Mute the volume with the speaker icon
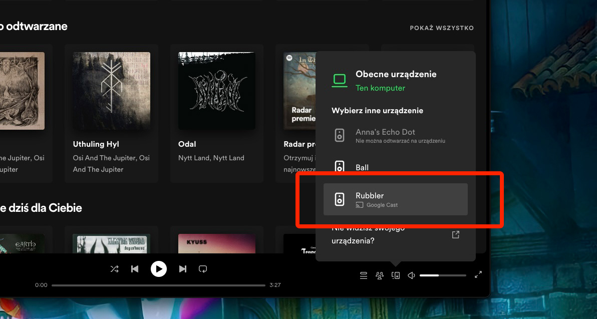 [411, 275]
